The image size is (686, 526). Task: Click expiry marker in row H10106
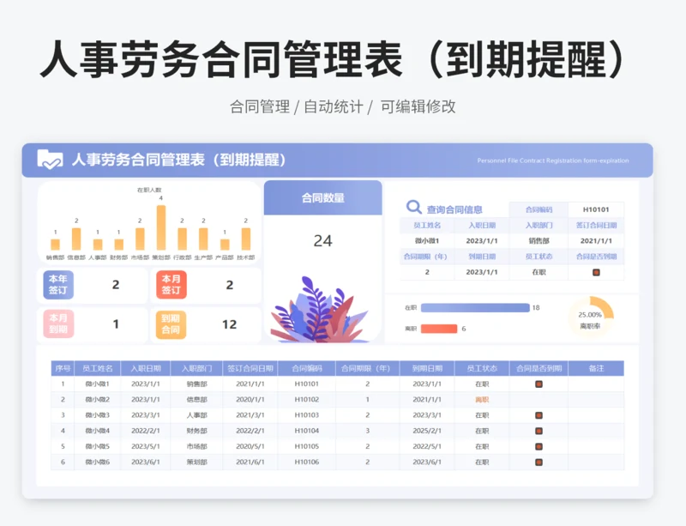(539, 463)
